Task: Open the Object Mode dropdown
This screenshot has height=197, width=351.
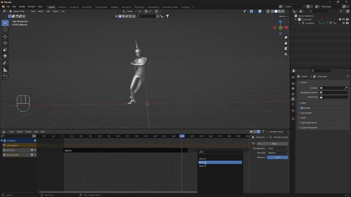Action: [19, 11]
